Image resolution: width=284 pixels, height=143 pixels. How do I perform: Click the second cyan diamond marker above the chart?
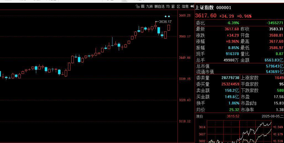(x=169, y=17)
